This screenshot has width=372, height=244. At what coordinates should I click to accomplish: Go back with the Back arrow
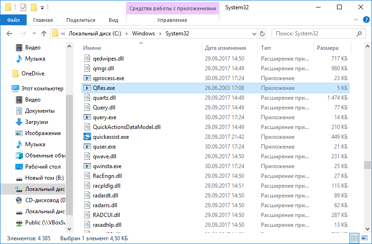[9, 34]
